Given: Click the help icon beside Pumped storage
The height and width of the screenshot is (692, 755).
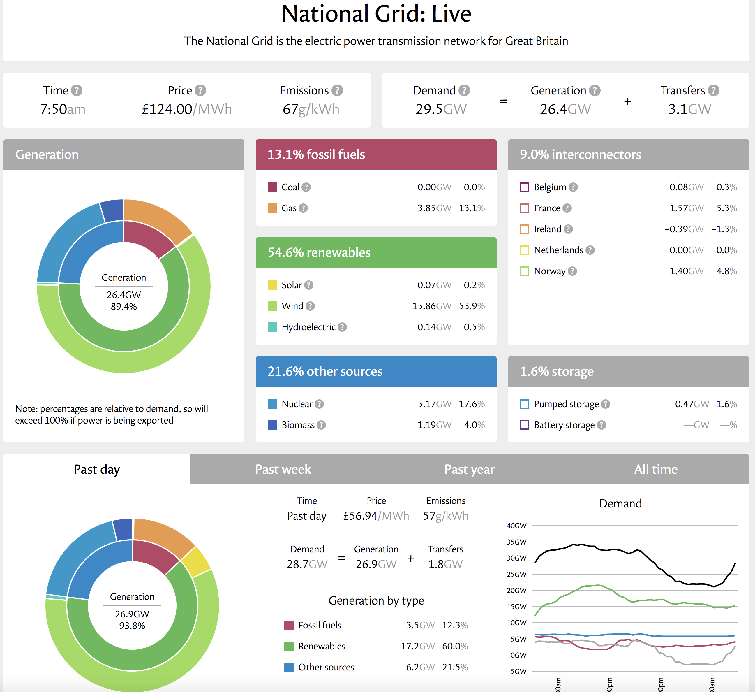Looking at the screenshot, I should 606,404.
